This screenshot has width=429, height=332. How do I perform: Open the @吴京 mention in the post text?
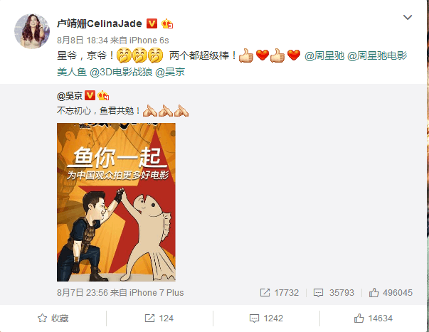pos(170,73)
